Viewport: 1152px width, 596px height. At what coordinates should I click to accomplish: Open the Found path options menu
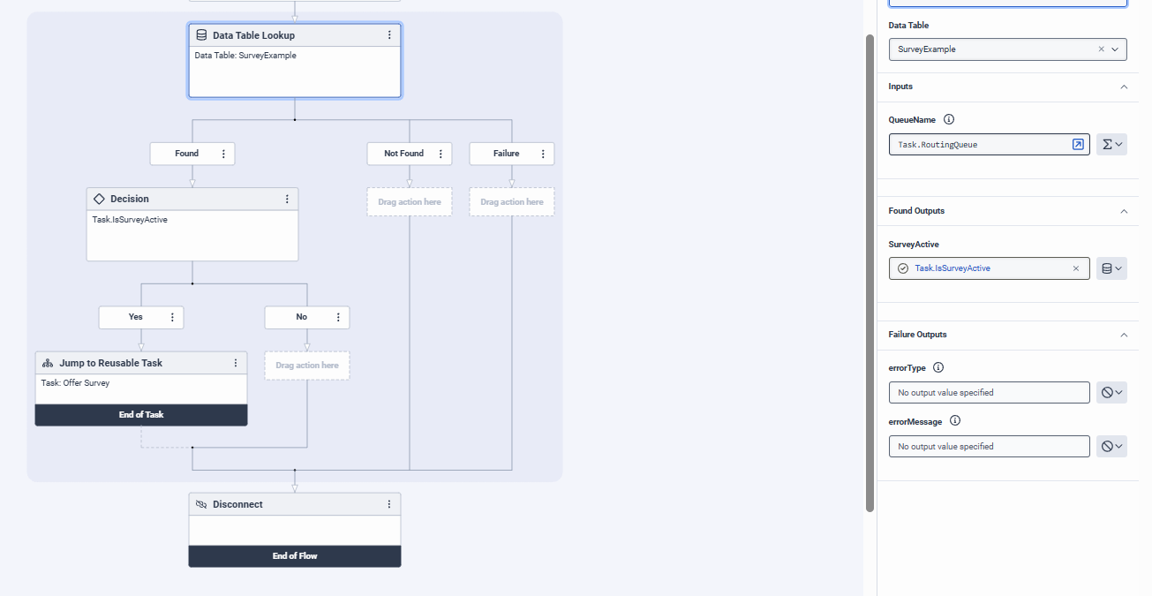[223, 154]
